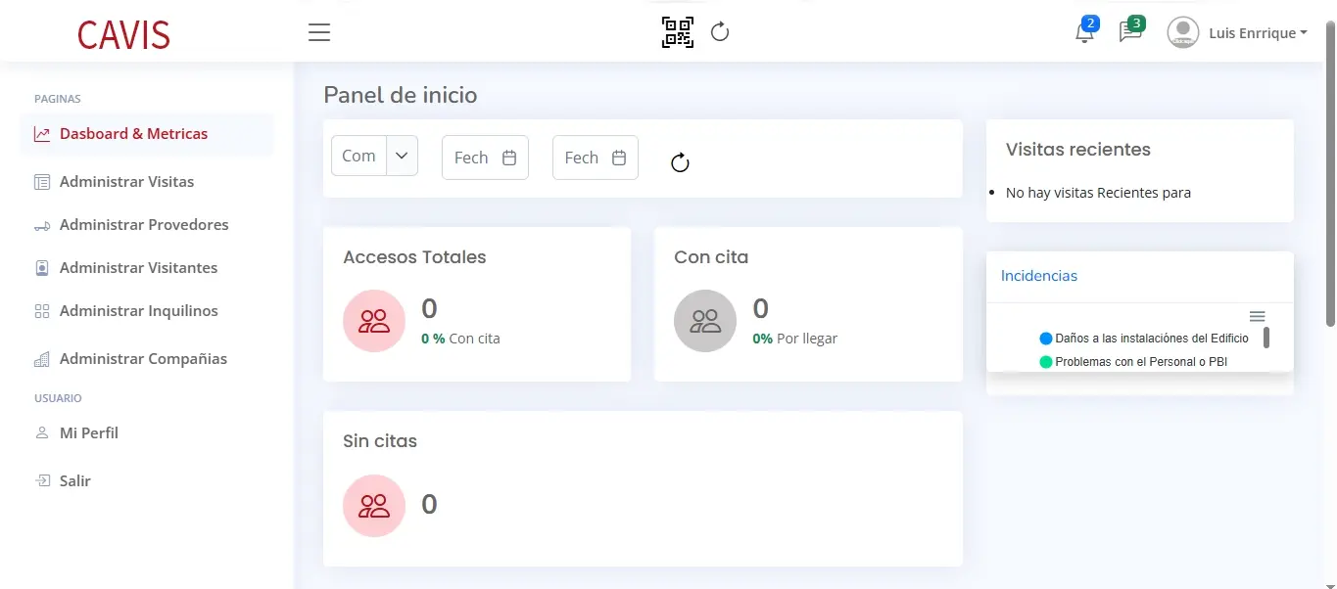Open calendar picker of second date field

click(619, 158)
